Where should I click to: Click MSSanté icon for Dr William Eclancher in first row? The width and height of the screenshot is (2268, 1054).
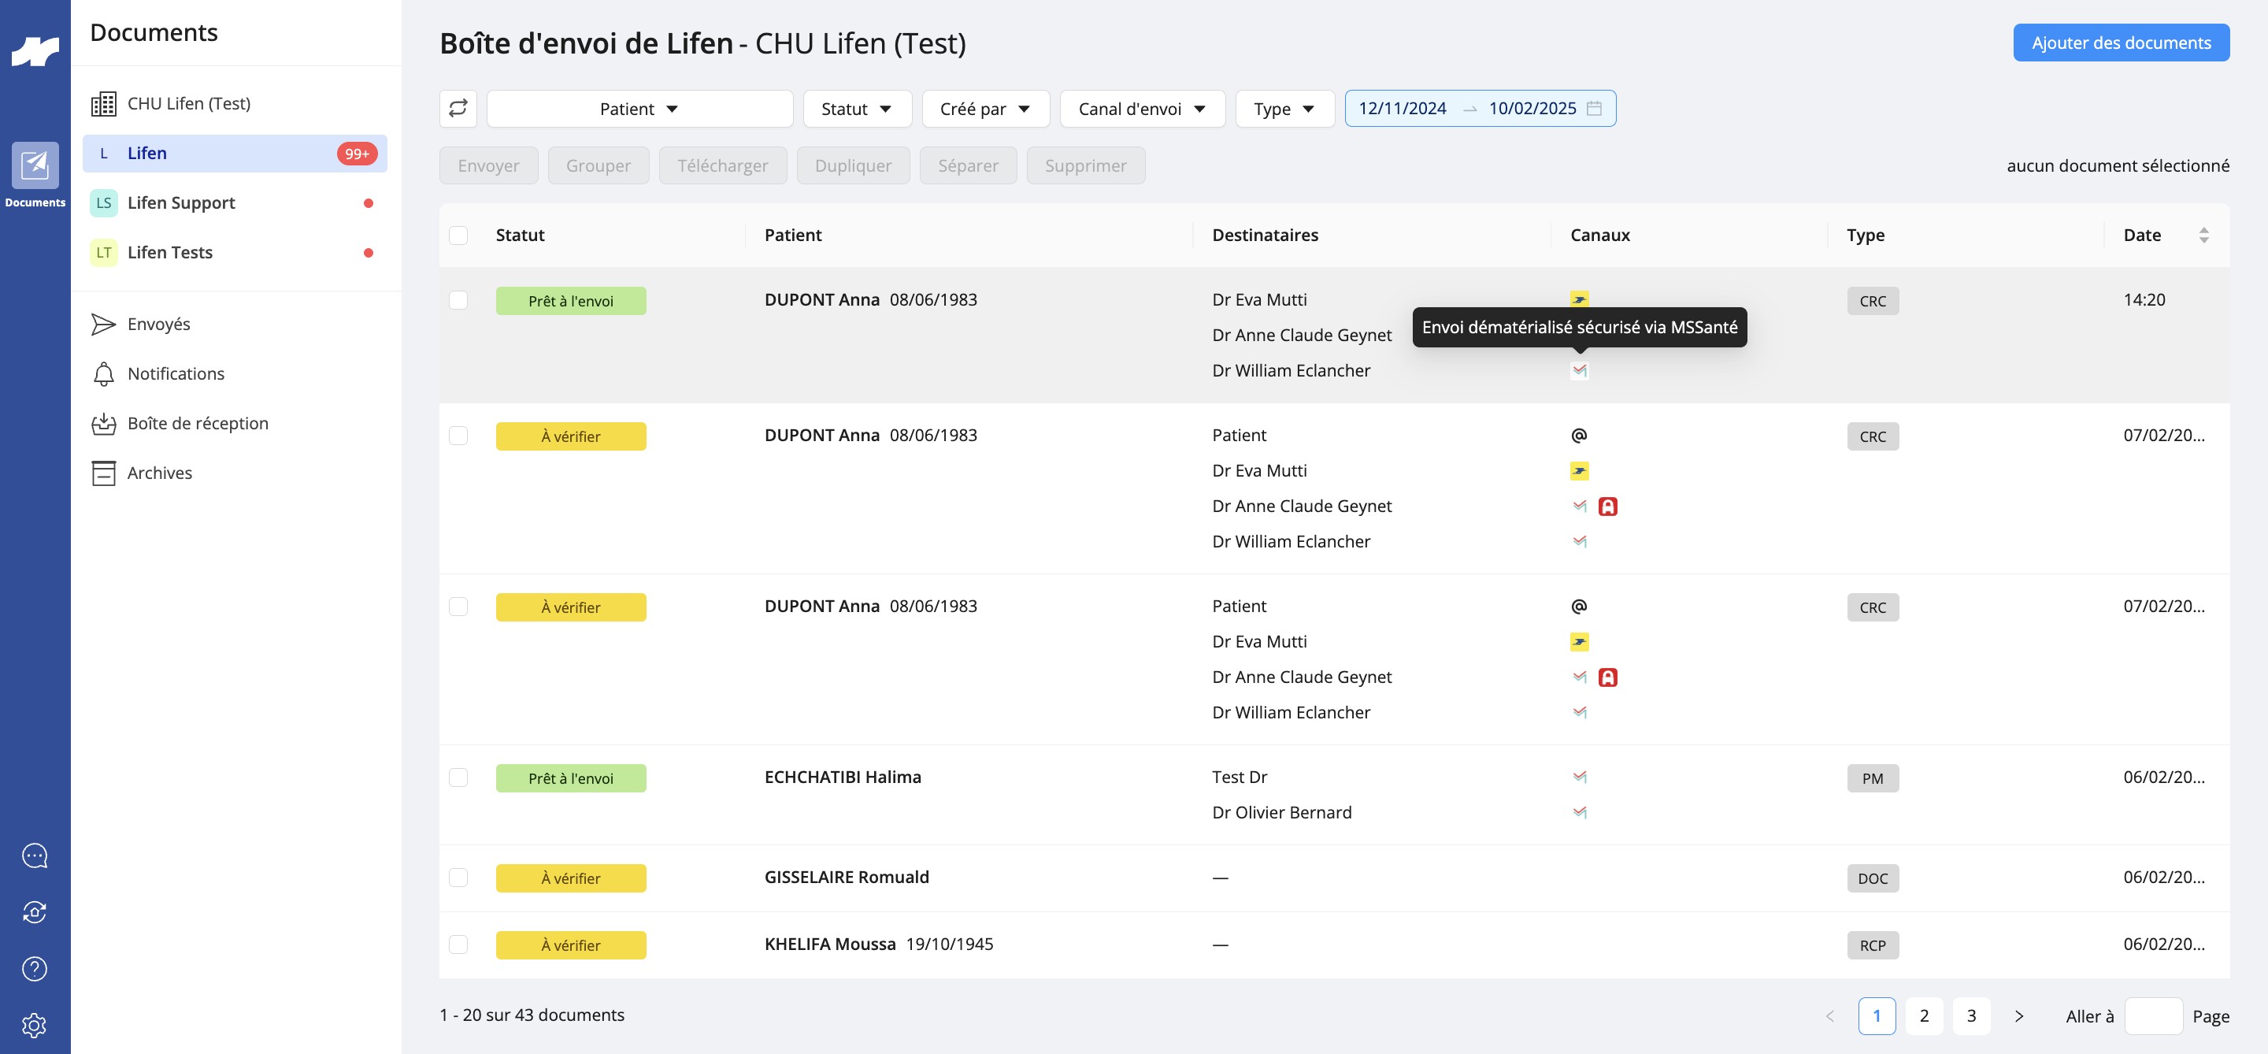click(1580, 371)
